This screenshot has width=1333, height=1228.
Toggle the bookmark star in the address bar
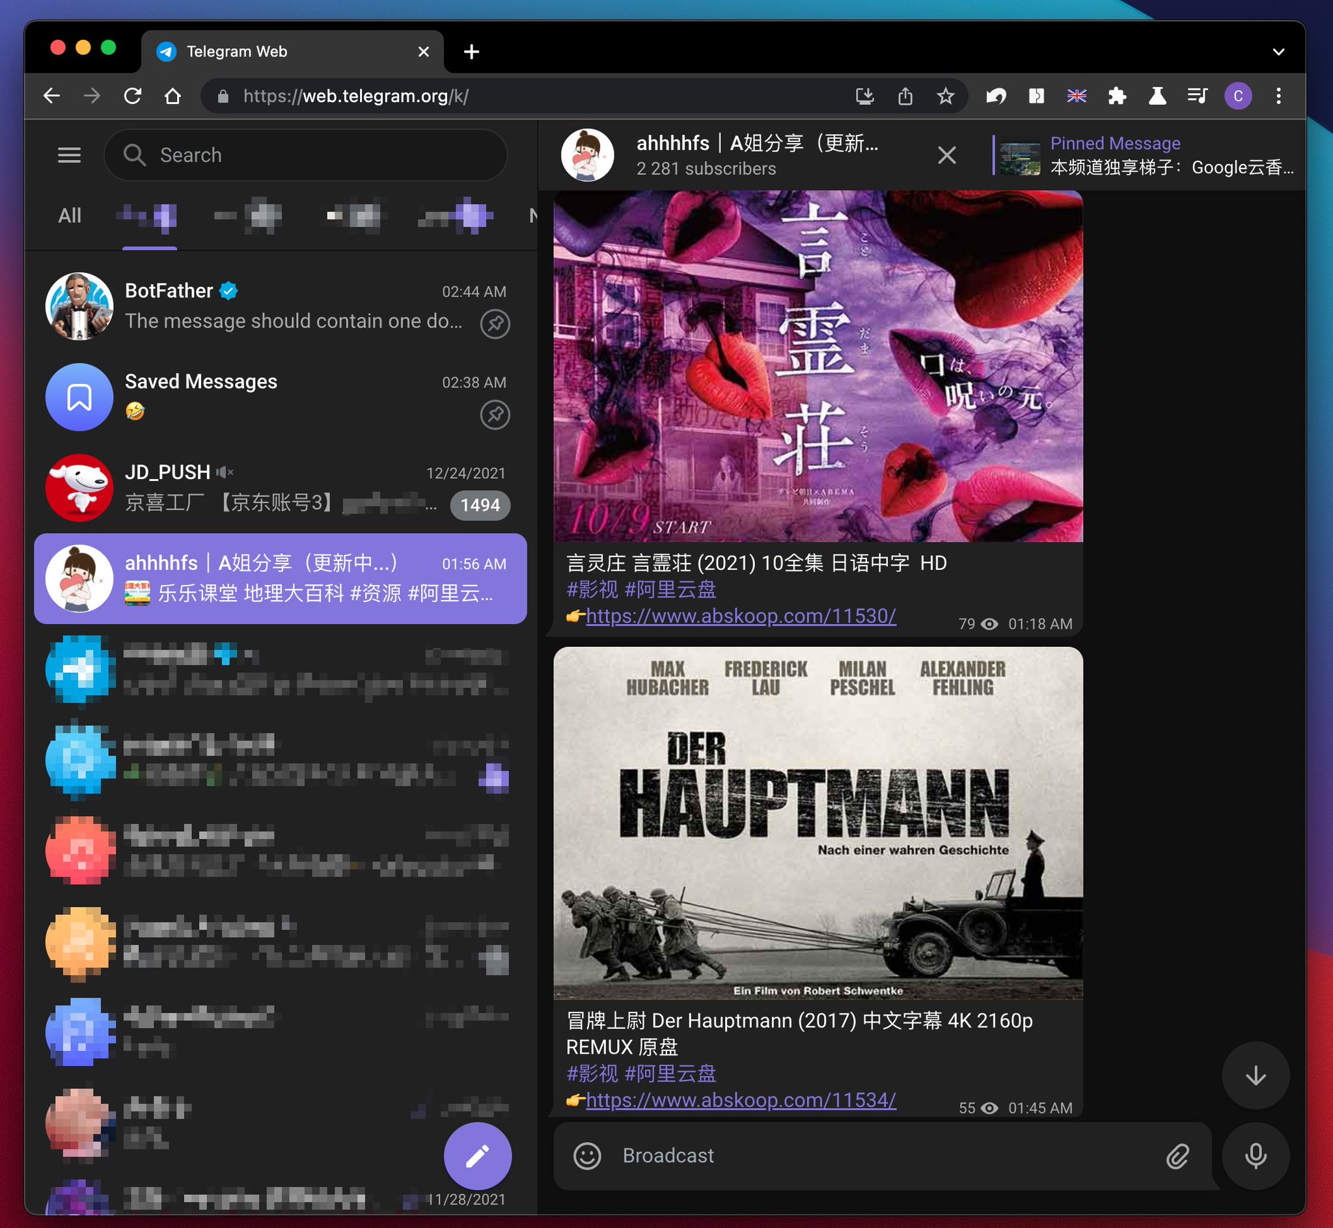click(945, 96)
